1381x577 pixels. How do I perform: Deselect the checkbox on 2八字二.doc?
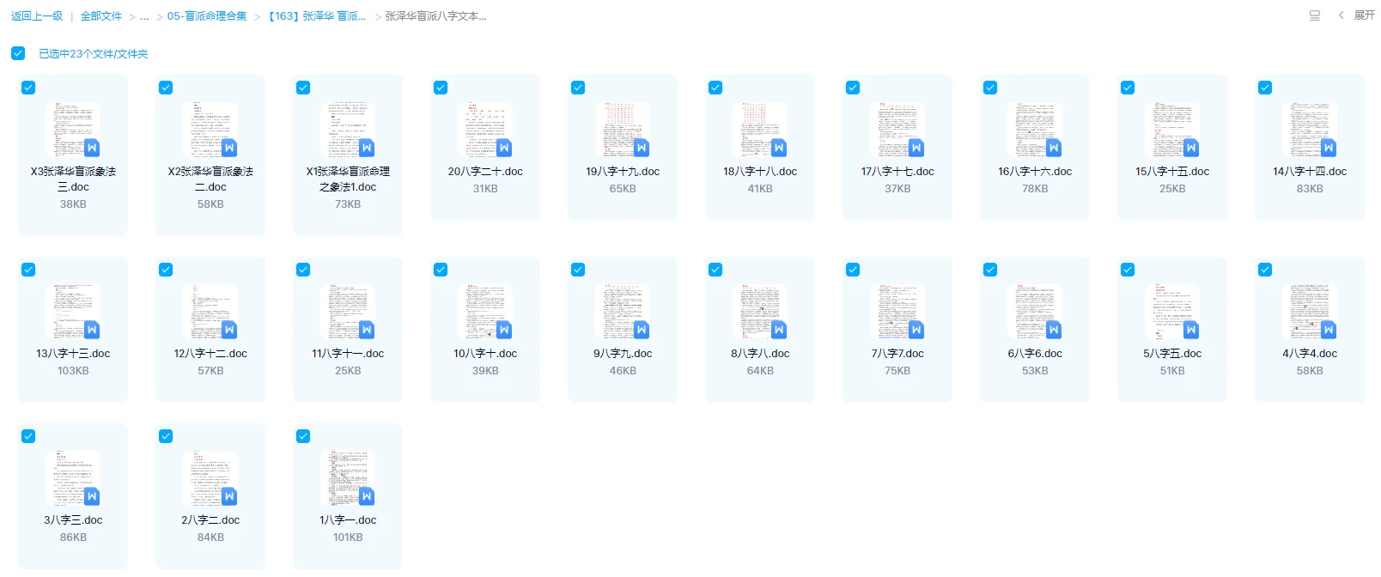(x=166, y=436)
